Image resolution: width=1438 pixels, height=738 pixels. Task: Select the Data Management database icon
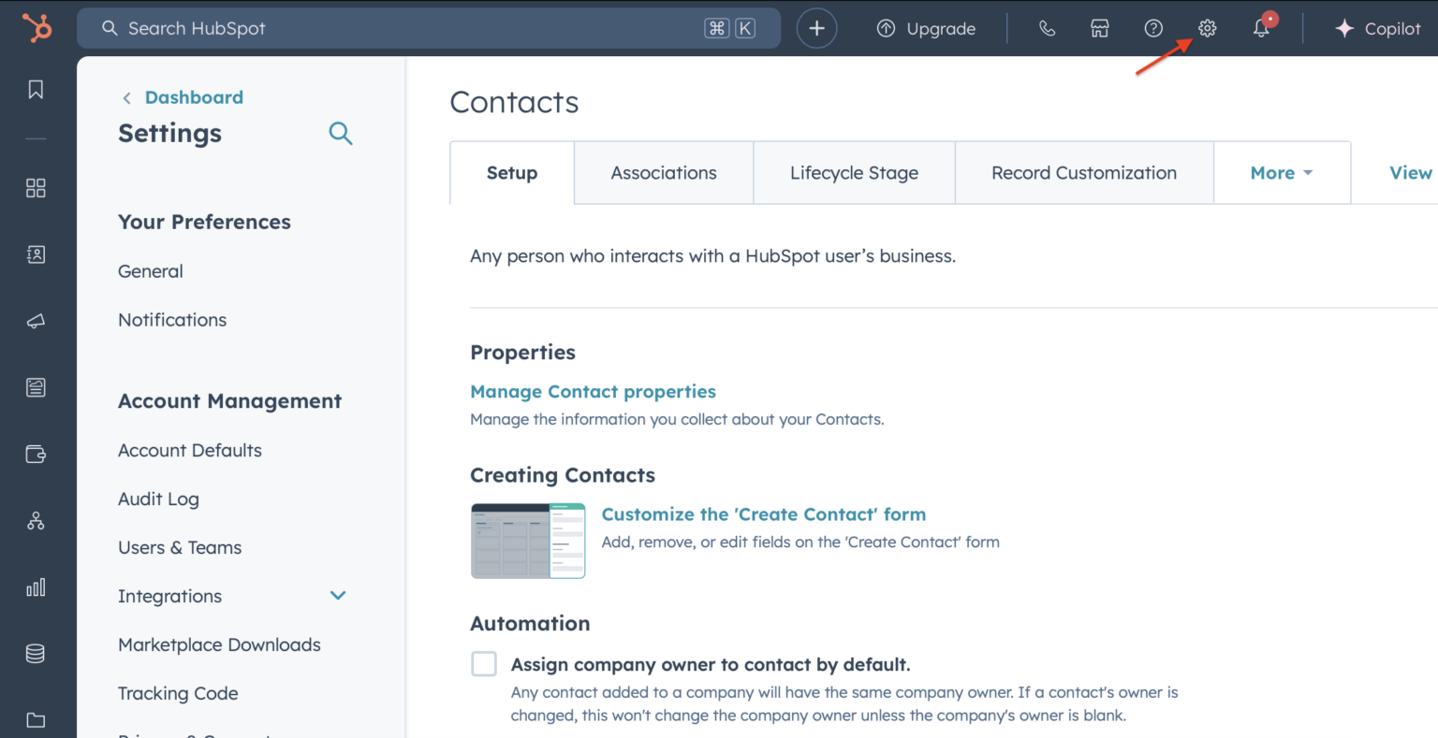click(36, 653)
